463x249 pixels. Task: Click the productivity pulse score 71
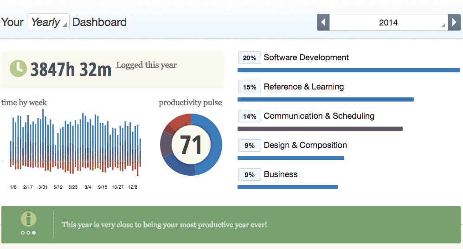[191, 145]
